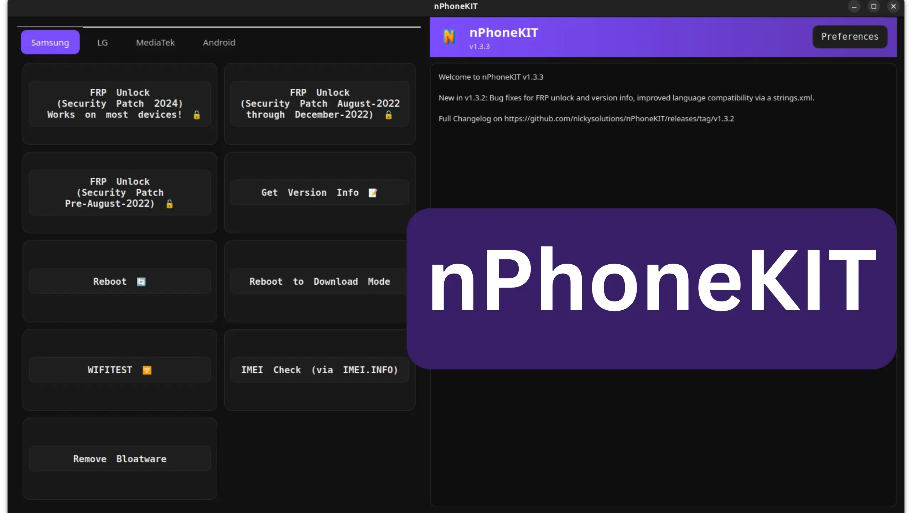The height and width of the screenshot is (513, 912).
Task: Click the Reboot button
Action: click(120, 281)
